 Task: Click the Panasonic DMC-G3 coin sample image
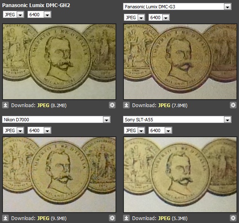(180, 62)
